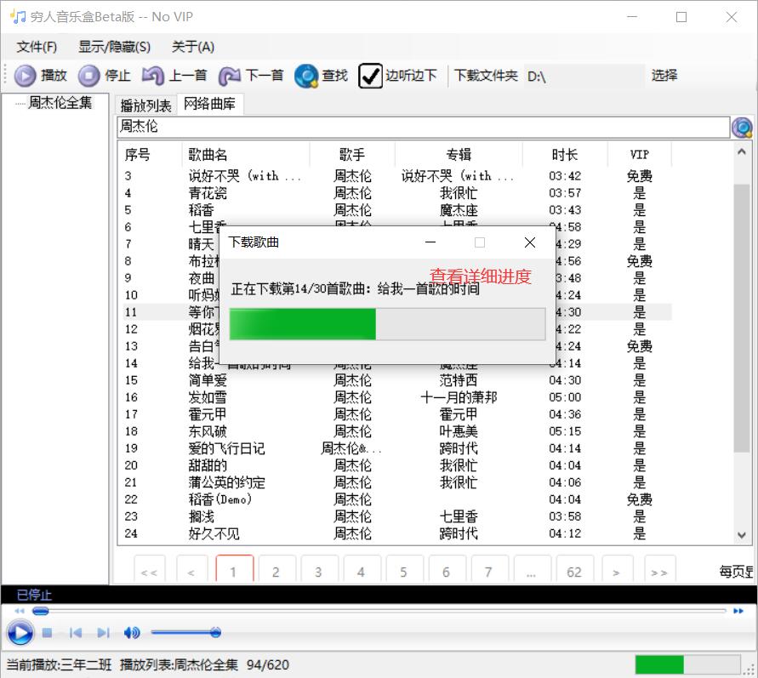The width and height of the screenshot is (758, 678).
Task: Select 周杰伦全集 in the left tree
Action: (60, 102)
